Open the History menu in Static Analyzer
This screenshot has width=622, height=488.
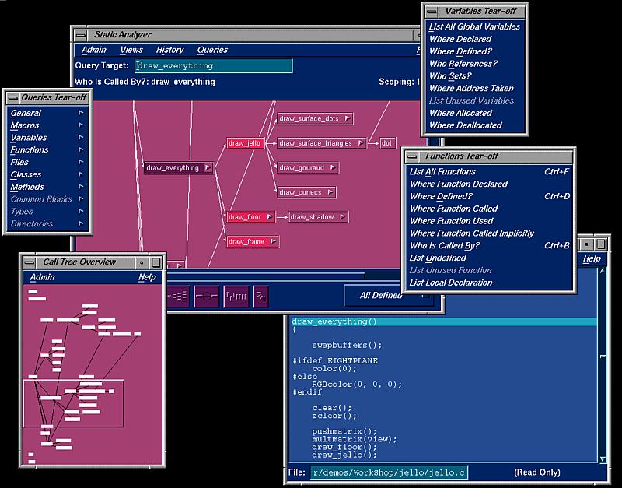pyautogui.click(x=170, y=50)
